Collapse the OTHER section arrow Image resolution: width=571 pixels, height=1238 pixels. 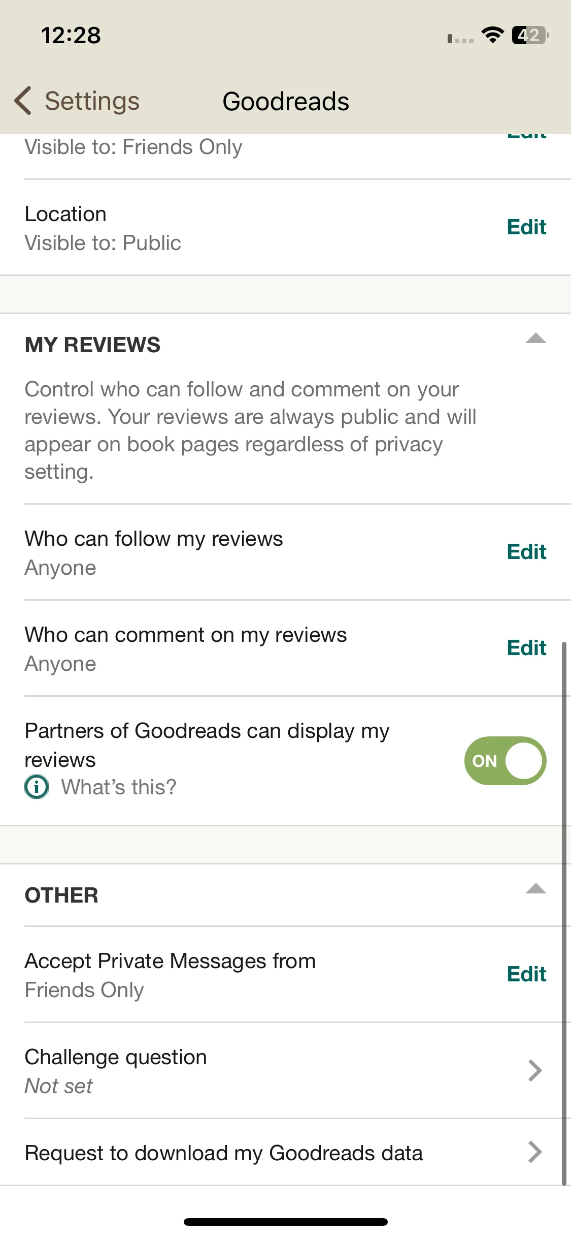[x=536, y=888]
